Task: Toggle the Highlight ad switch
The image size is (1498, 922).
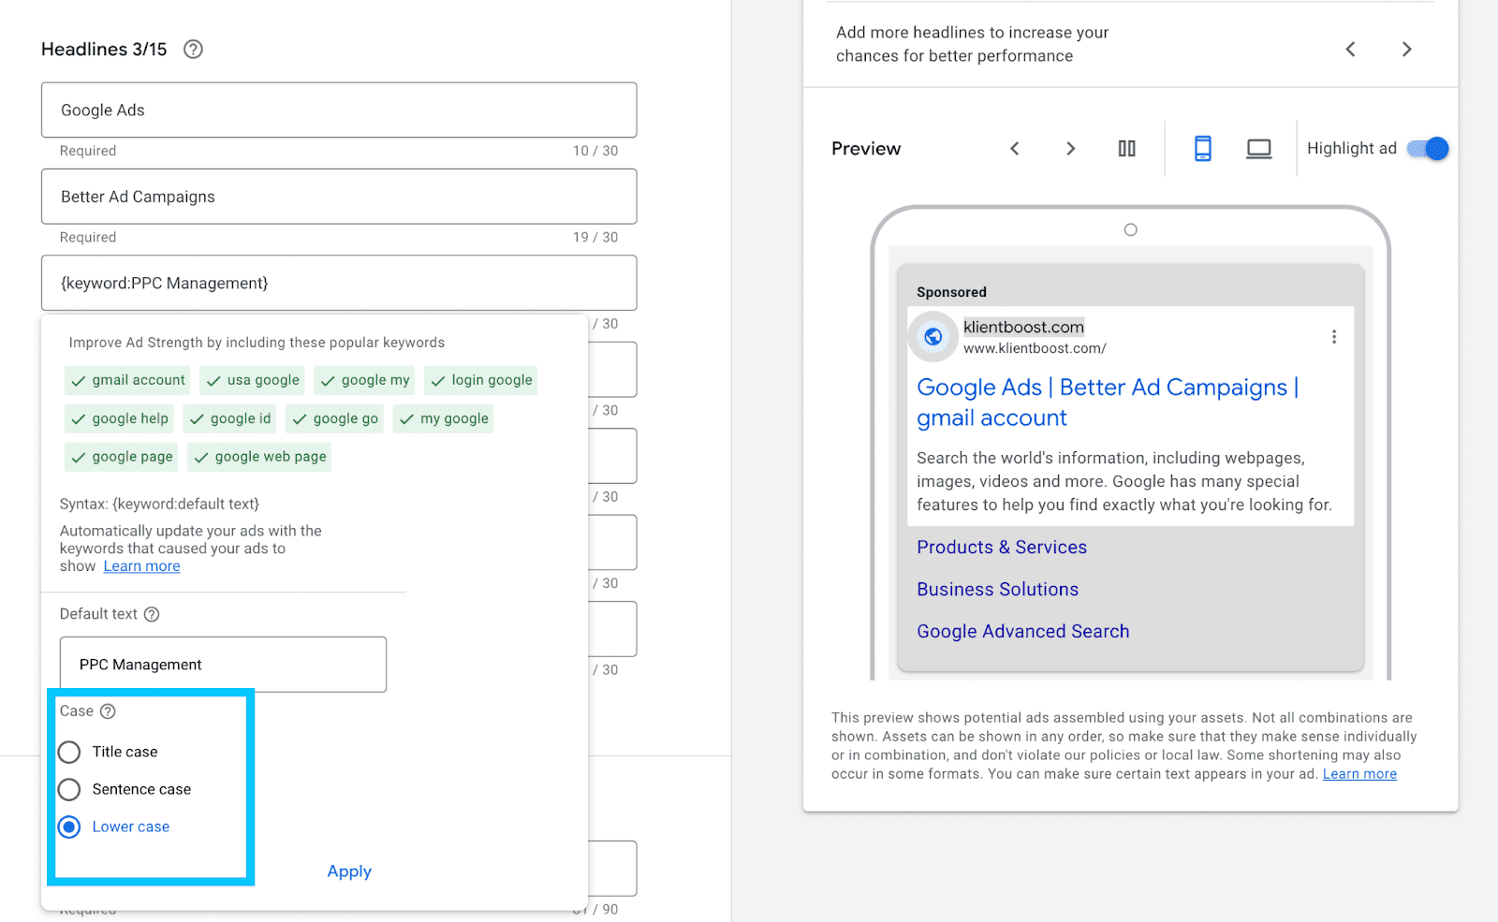Action: pos(1428,149)
